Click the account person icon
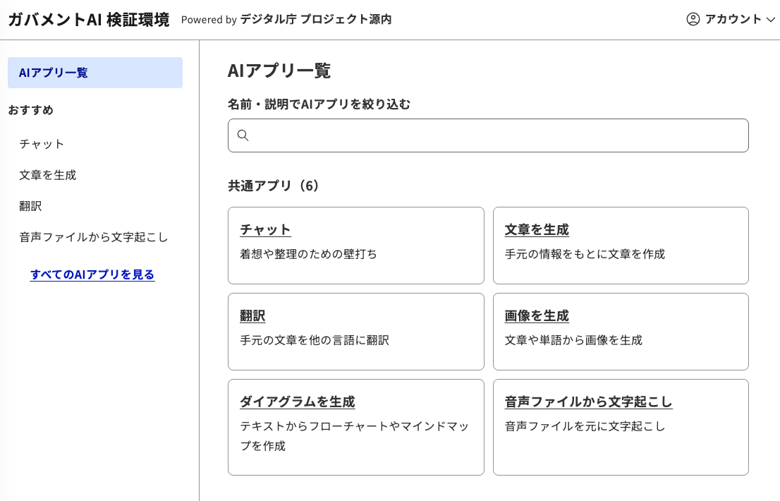Screen dimensions: 780x501 click(x=693, y=20)
